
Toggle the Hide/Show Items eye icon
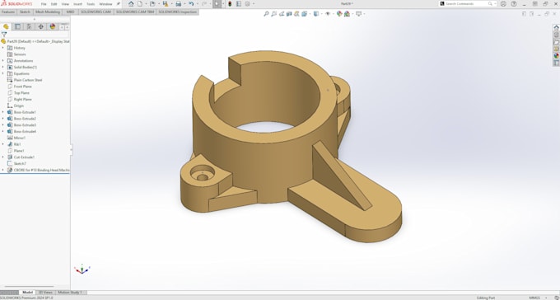(328, 13)
